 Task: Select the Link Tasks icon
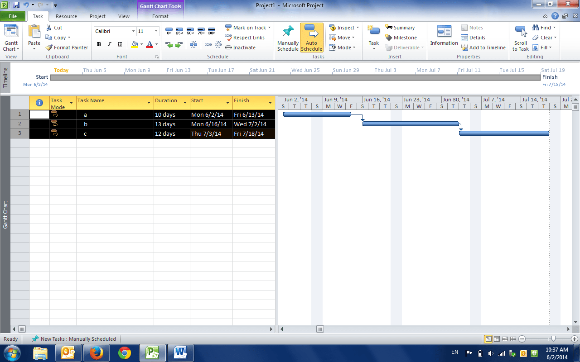click(x=209, y=44)
